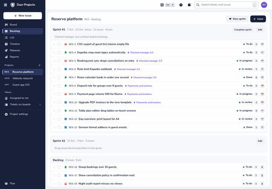Image resolution: width=272 pixels, height=189 pixels.
Task: Focus the Search tickets and issues field
Action: (x=226, y=5)
